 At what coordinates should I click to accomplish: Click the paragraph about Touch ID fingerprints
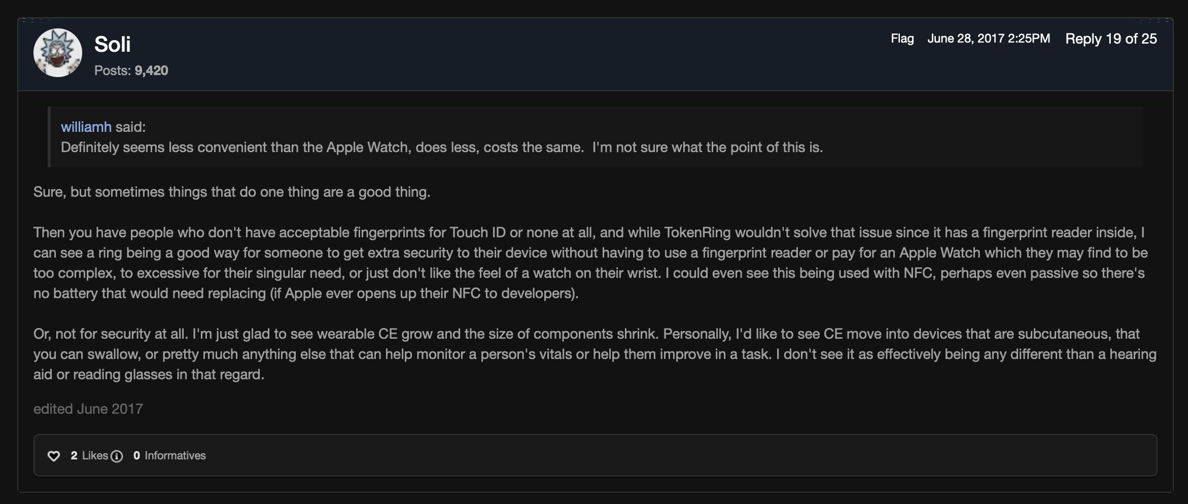point(588,263)
